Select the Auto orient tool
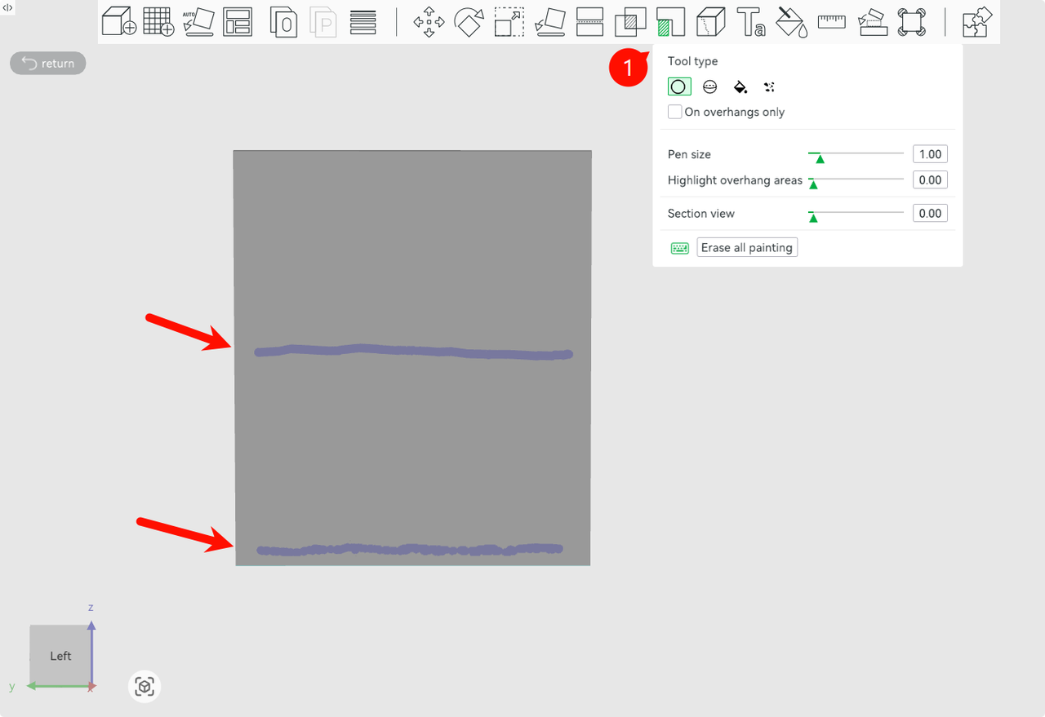The image size is (1045, 717). pyautogui.click(x=198, y=22)
